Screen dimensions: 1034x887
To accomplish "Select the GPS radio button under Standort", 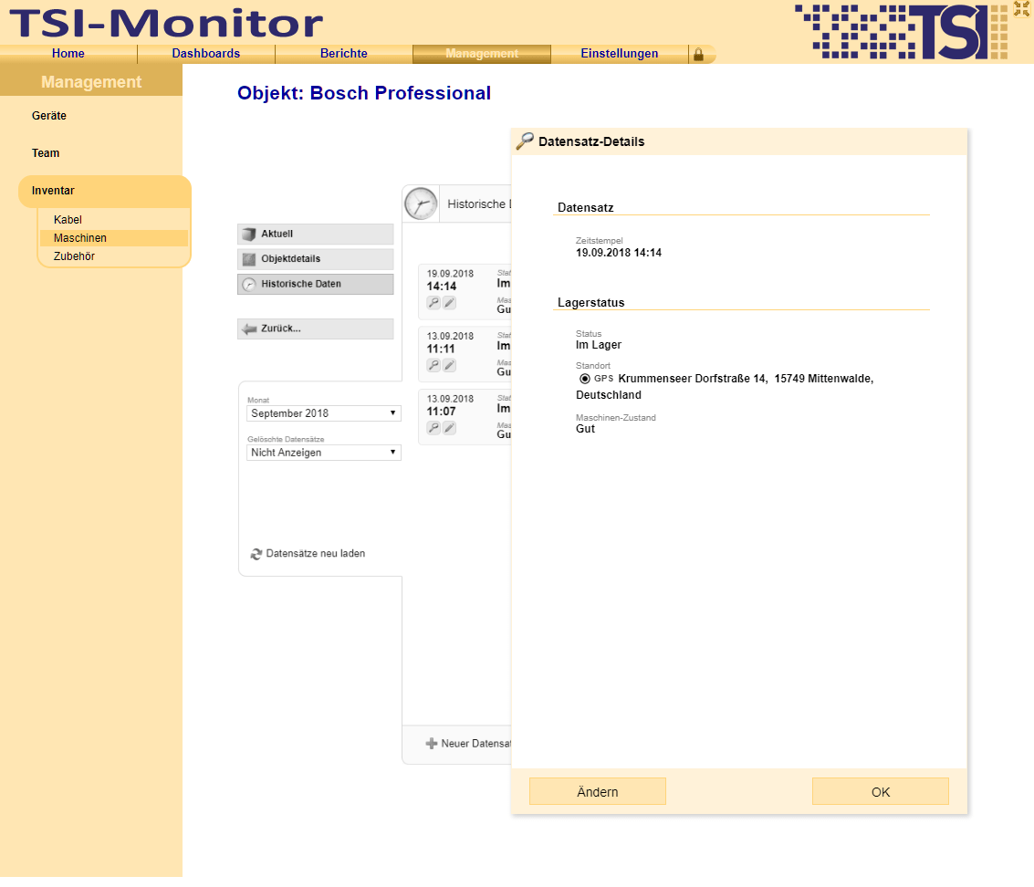I will click(584, 379).
